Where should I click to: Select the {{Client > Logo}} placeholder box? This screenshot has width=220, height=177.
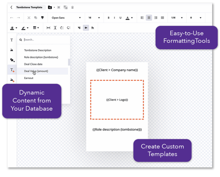[117, 100]
